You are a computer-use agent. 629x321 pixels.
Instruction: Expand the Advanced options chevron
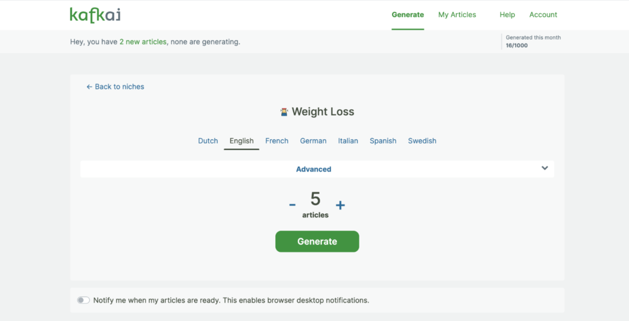(545, 168)
